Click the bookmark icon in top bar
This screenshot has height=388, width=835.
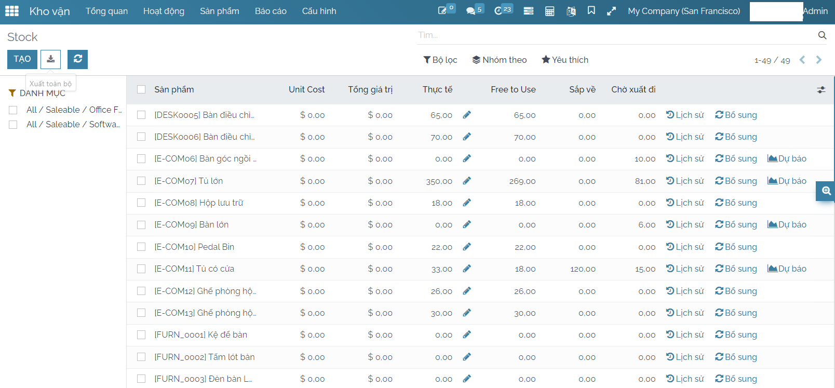[x=591, y=11]
